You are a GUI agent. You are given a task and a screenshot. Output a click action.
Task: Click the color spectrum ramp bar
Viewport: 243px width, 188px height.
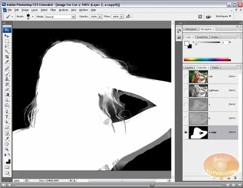(x=207, y=59)
